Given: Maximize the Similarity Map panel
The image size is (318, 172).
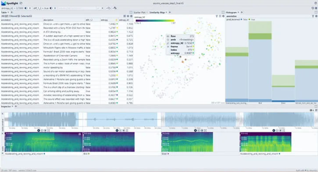Looking at the screenshot, I should 223,12.
